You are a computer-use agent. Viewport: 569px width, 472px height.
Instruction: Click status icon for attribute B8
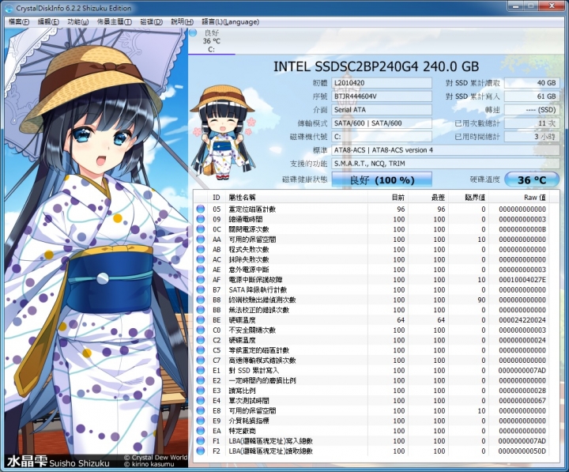coord(200,300)
